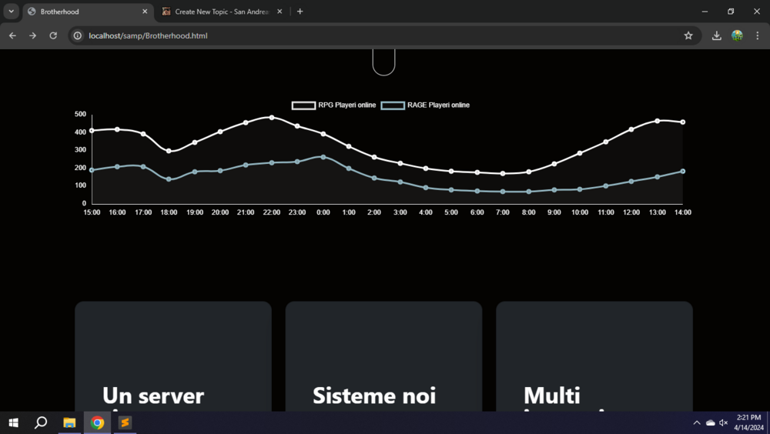The image size is (770, 434).
Task: Switch to Create New Topic tab
Action: pos(222,12)
